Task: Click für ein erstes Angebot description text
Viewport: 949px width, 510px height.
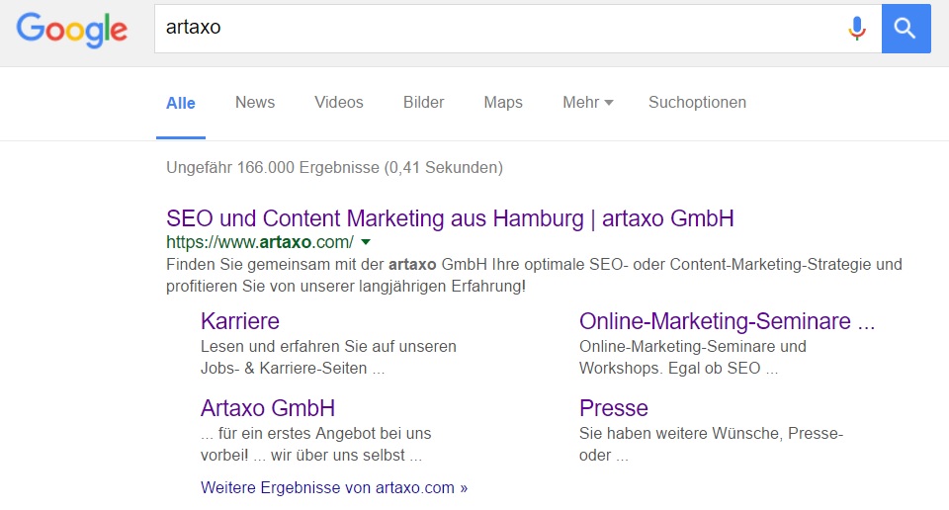Action: 316,445
